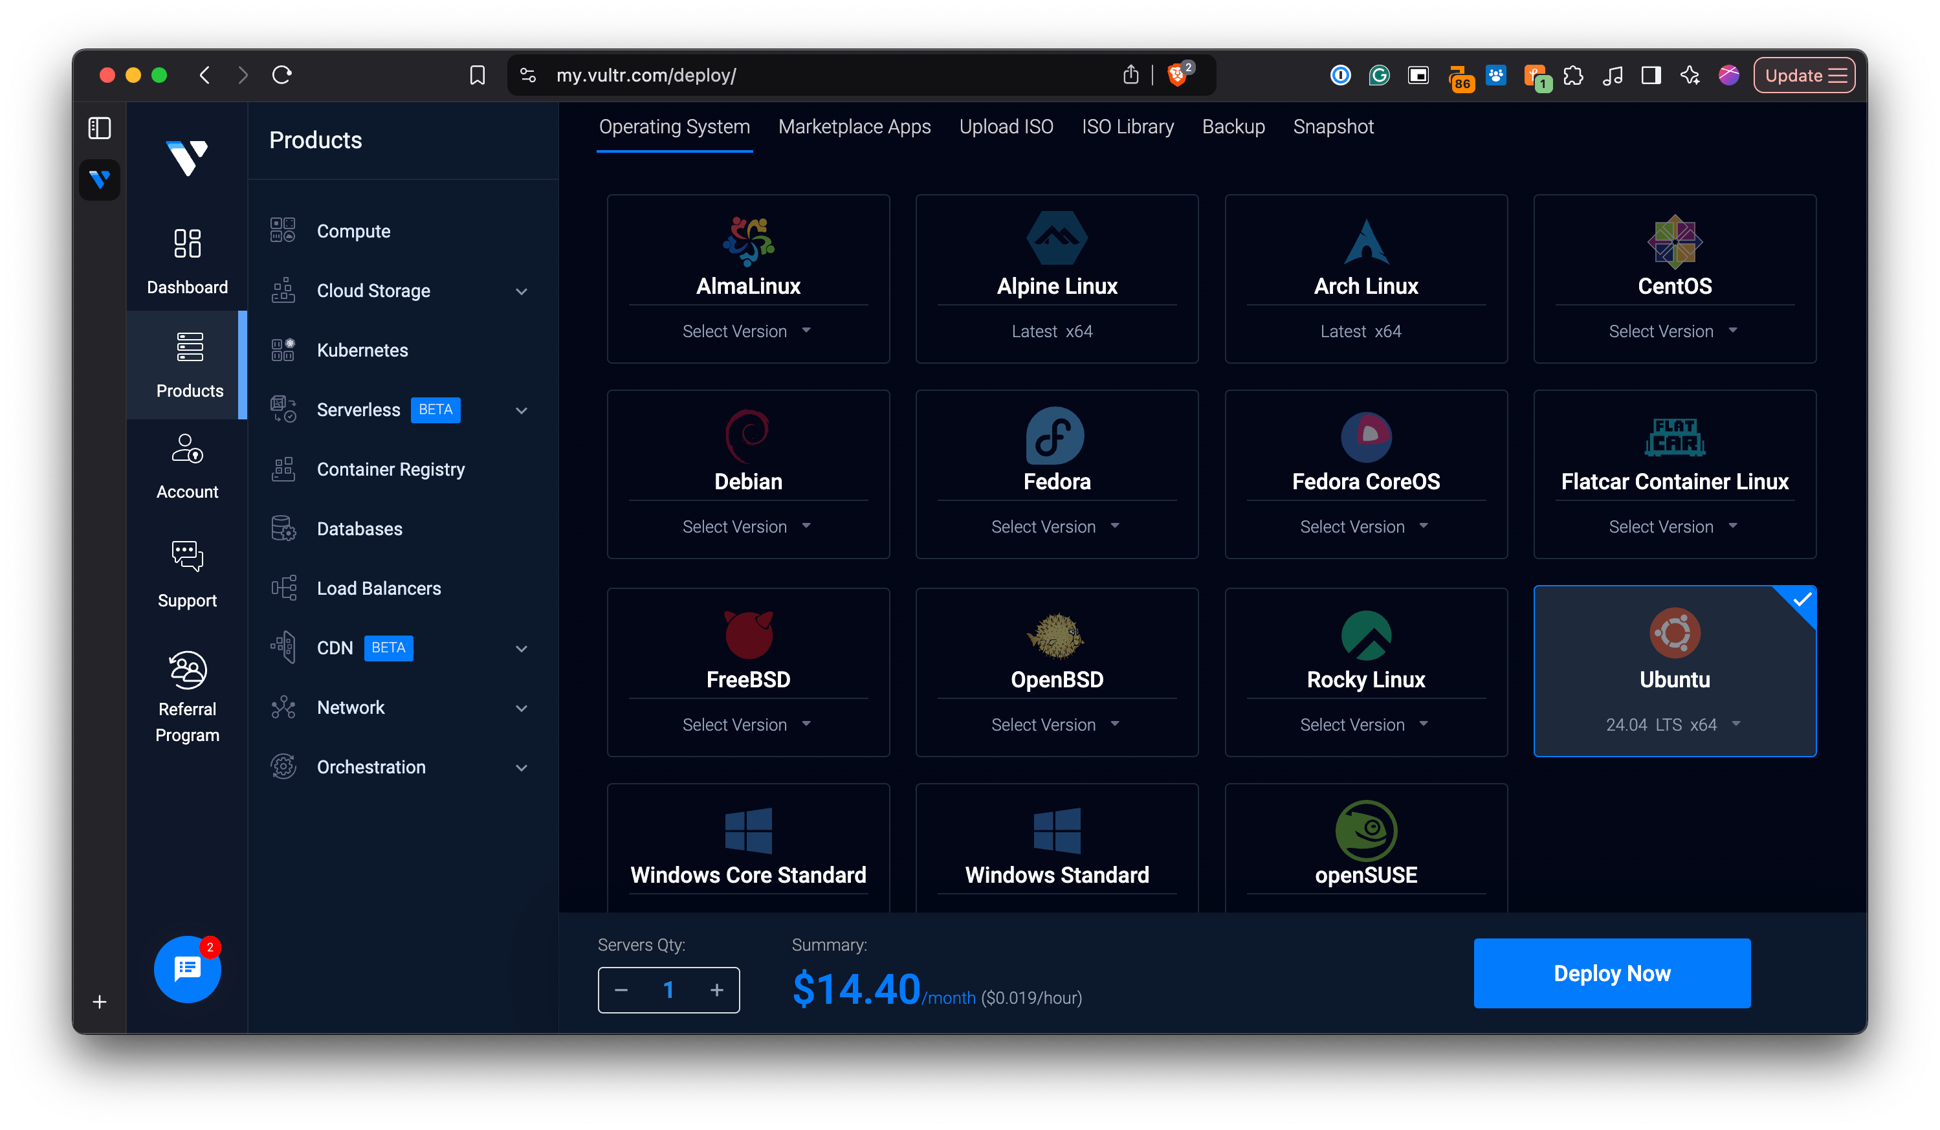Screen dimensions: 1940x1130
Task: Expand the Serverless submenu
Action: coord(521,410)
